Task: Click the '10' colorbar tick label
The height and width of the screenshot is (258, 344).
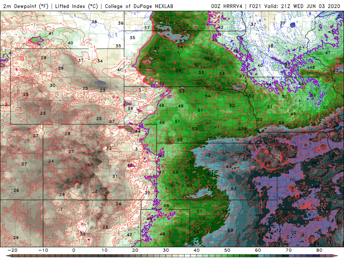Action: coord(104,250)
